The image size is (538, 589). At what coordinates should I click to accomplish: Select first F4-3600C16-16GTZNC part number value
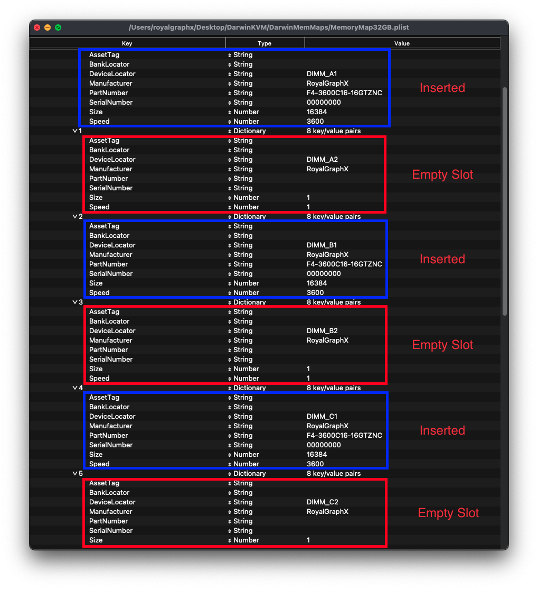(344, 93)
